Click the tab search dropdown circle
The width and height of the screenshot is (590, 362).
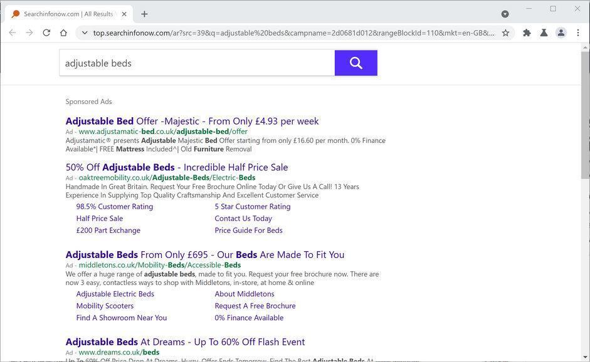[505, 14]
